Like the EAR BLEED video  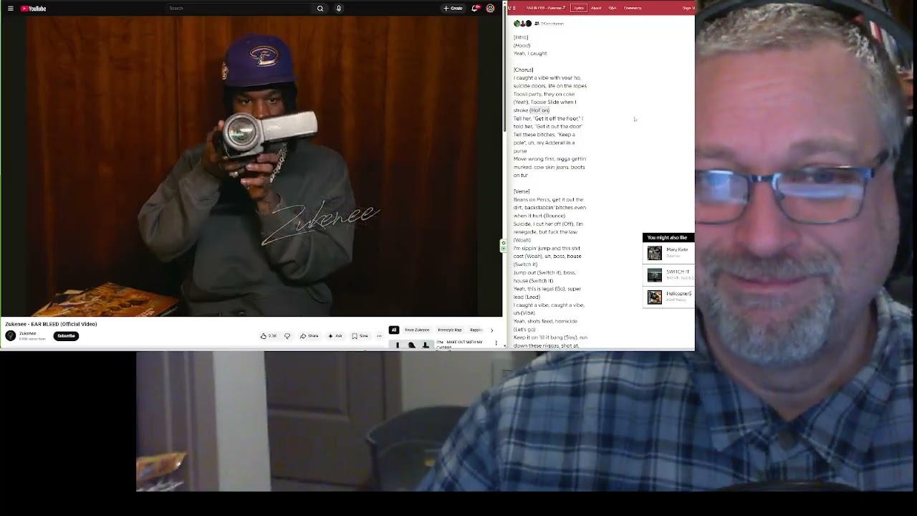pos(269,336)
